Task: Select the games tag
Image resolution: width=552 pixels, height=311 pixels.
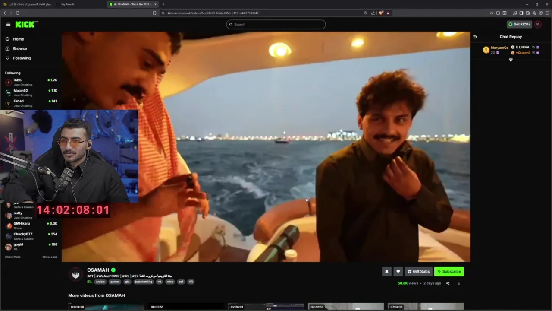Action: tap(115, 282)
